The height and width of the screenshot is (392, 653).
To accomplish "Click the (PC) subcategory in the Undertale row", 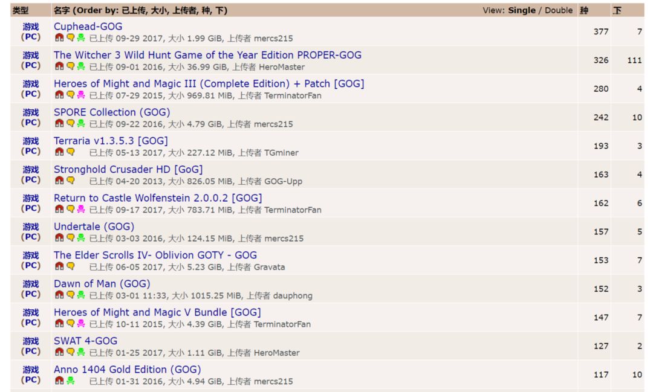I will point(31,237).
